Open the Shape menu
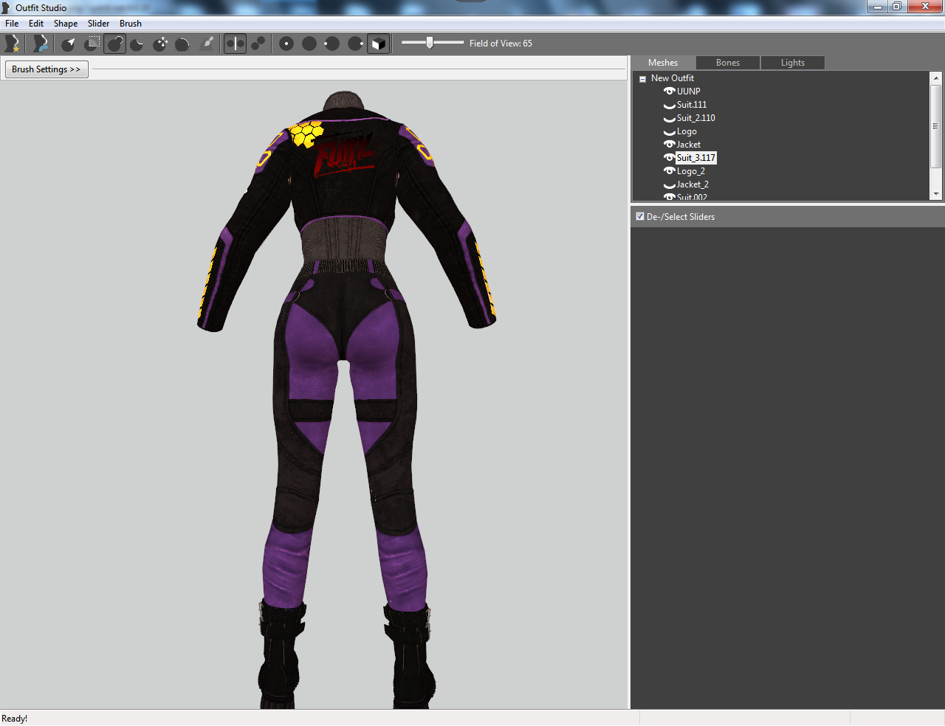Image resolution: width=945 pixels, height=726 pixels. [x=66, y=24]
